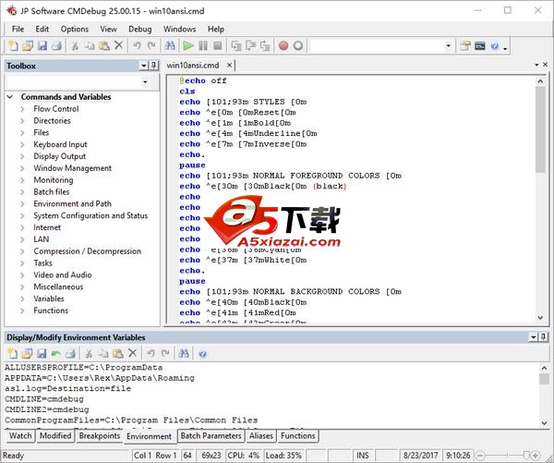Expand Internet category
554x463 pixels.
pyautogui.click(x=22, y=227)
